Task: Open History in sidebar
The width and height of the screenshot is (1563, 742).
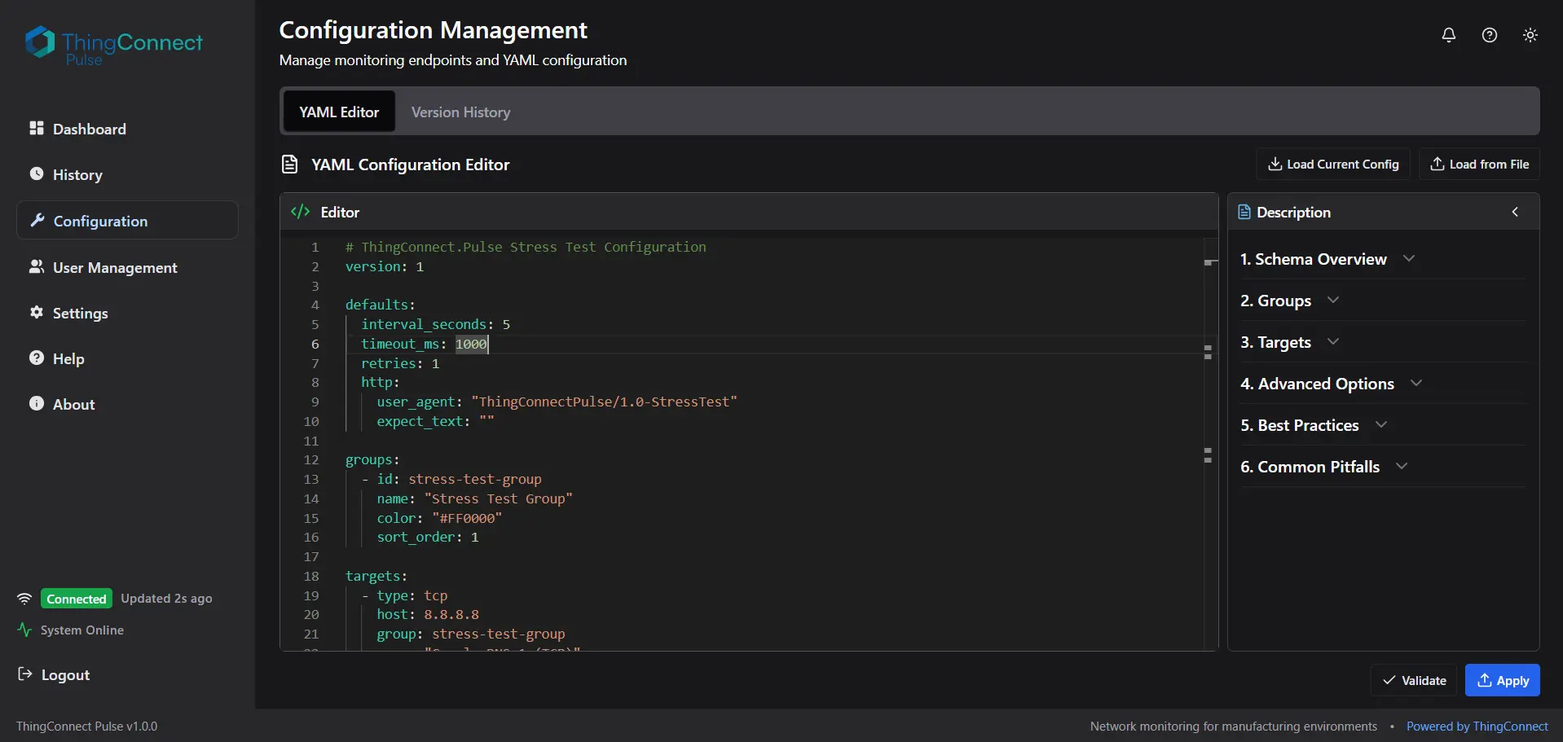Action: (x=77, y=174)
